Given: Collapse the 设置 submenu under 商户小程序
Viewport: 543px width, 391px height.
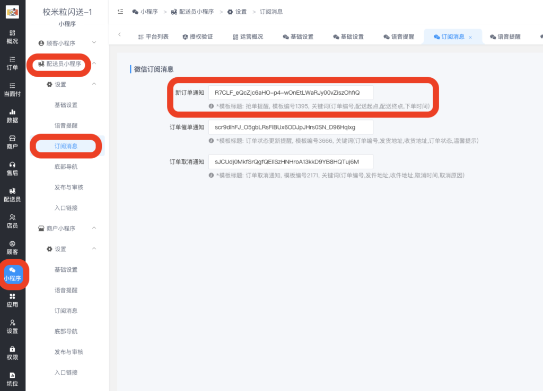Looking at the screenshot, I should click(x=65, y=249).
